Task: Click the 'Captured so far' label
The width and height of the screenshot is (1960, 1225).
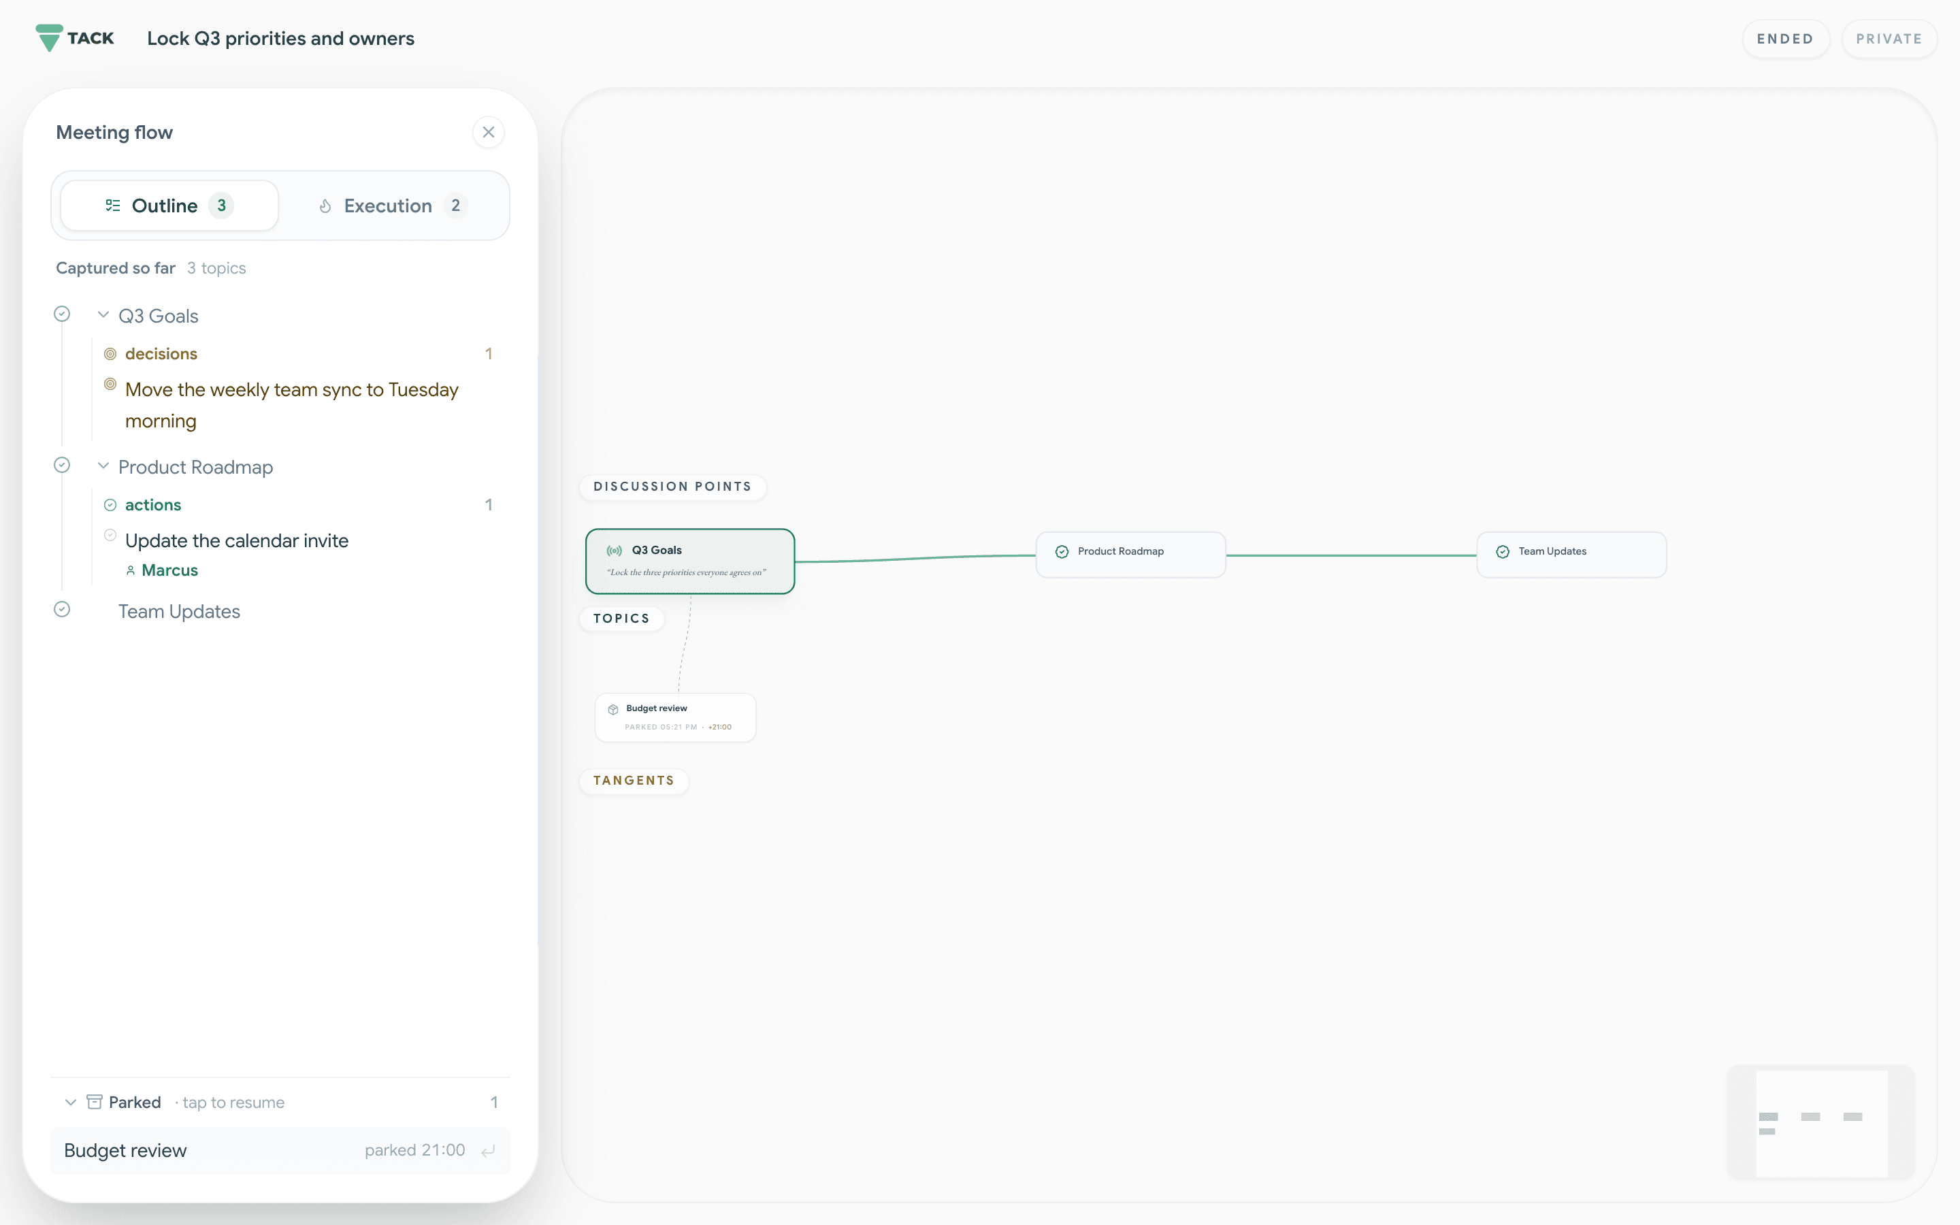Action: (x=115, y=268)
